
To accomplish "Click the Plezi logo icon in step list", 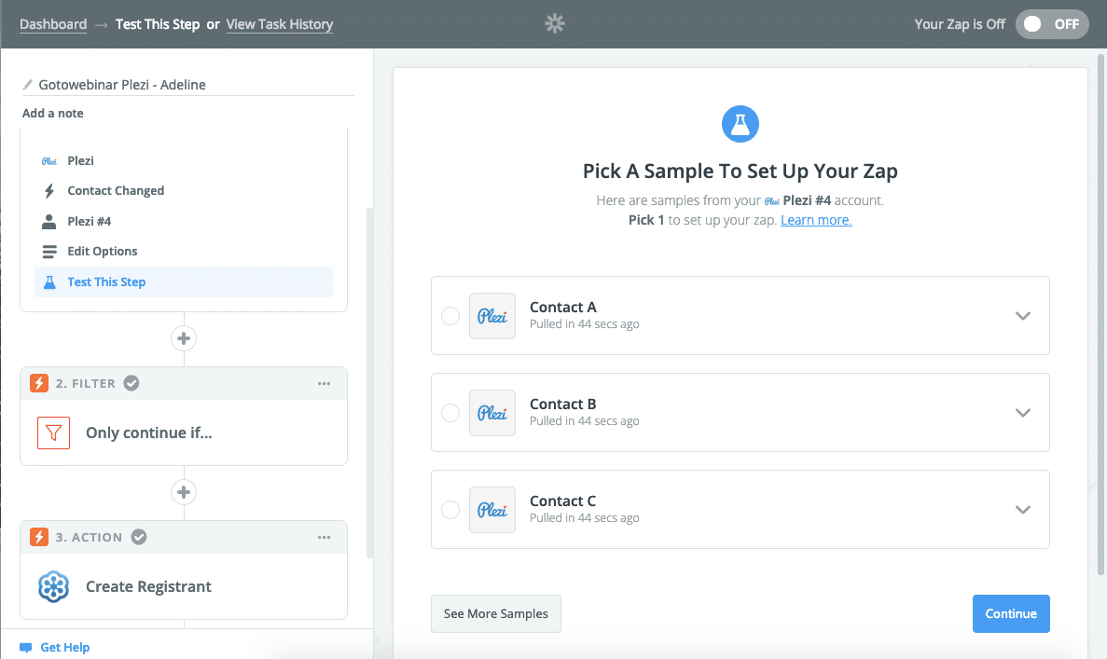I will [49, 161].
